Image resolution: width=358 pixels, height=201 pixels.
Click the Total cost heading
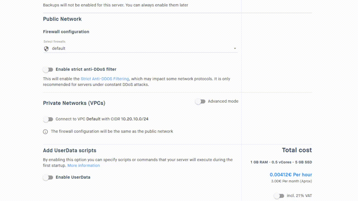pyautogui.click(x=297, y=150)
